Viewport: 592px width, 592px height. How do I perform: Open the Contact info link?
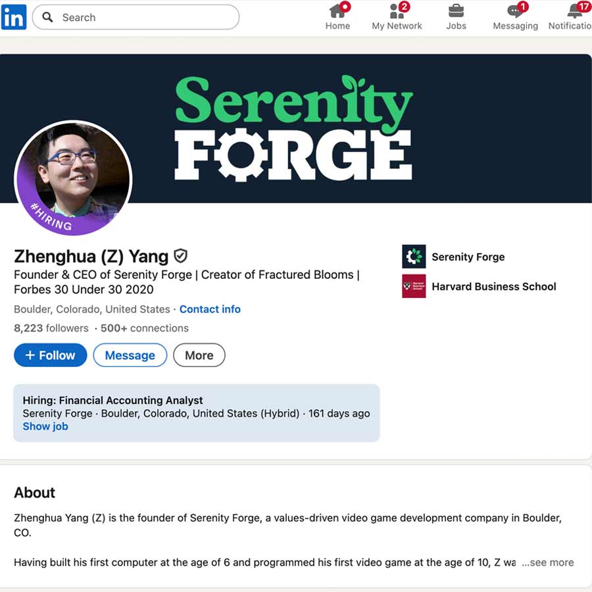pyautogui.click(x=210, y=309)
